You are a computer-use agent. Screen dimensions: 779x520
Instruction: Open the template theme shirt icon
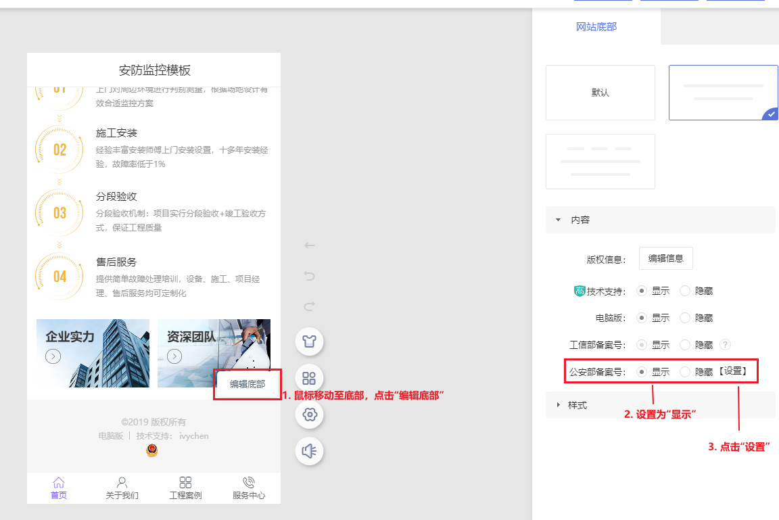pos(310,341)
